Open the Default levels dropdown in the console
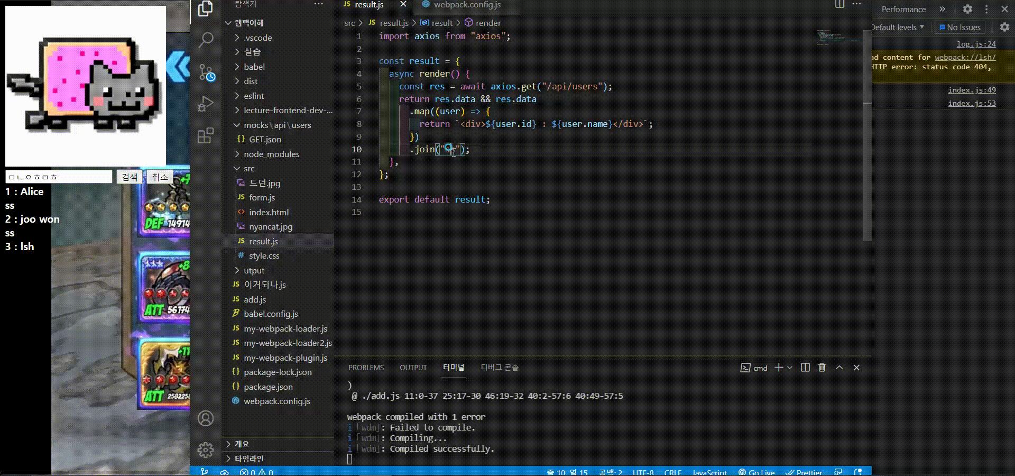The image size is (1015, 476). point(898,27)
